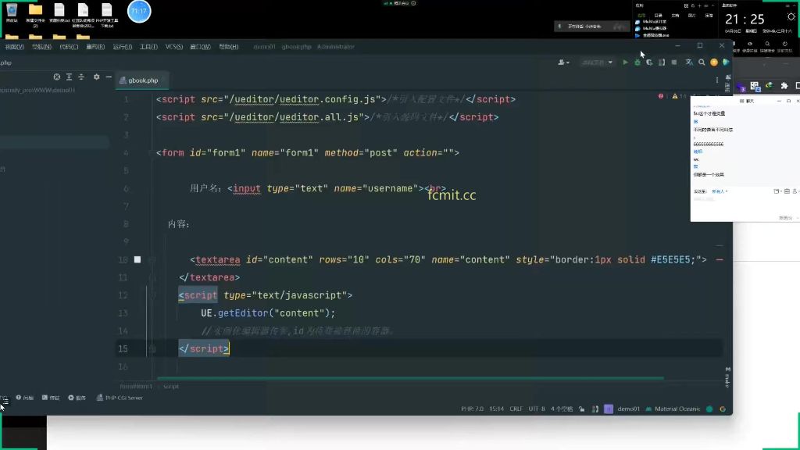Click the red error indicator in editor corner
The image size is (800, 450).
coord(661,96)
